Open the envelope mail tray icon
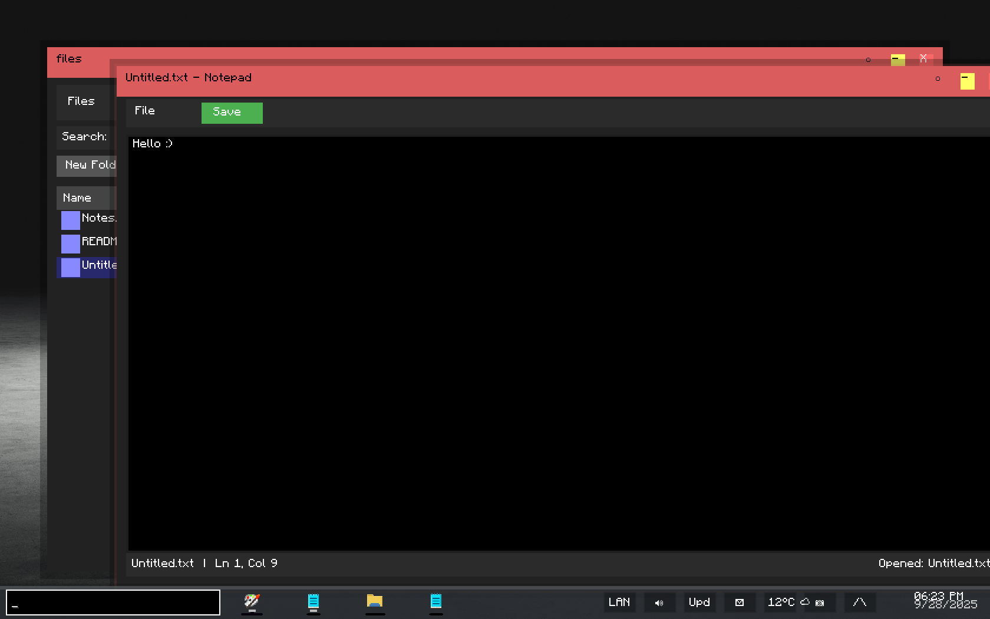This screenshot has height=619, width=990. pos(740,602)
